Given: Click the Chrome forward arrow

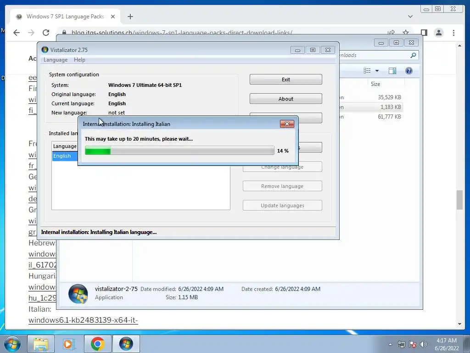Looking at the screenshot, I should pos(31,33).
